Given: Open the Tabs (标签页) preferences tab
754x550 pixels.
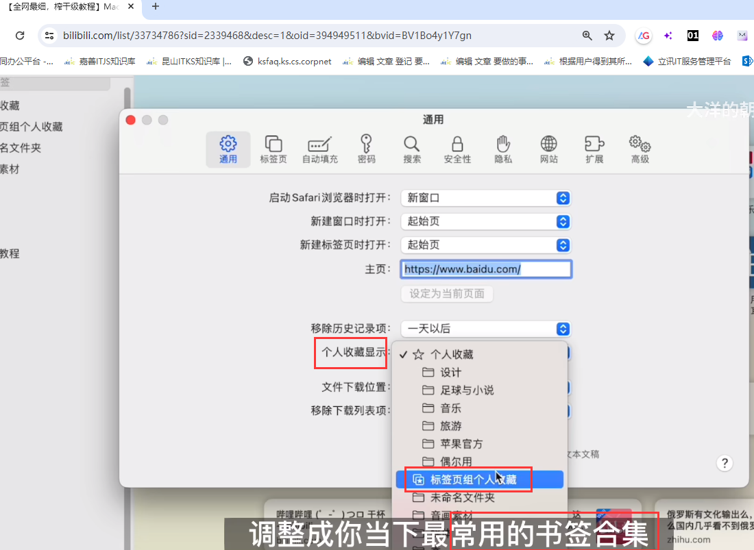Looking at the screenshot, I should coord(273,149).
